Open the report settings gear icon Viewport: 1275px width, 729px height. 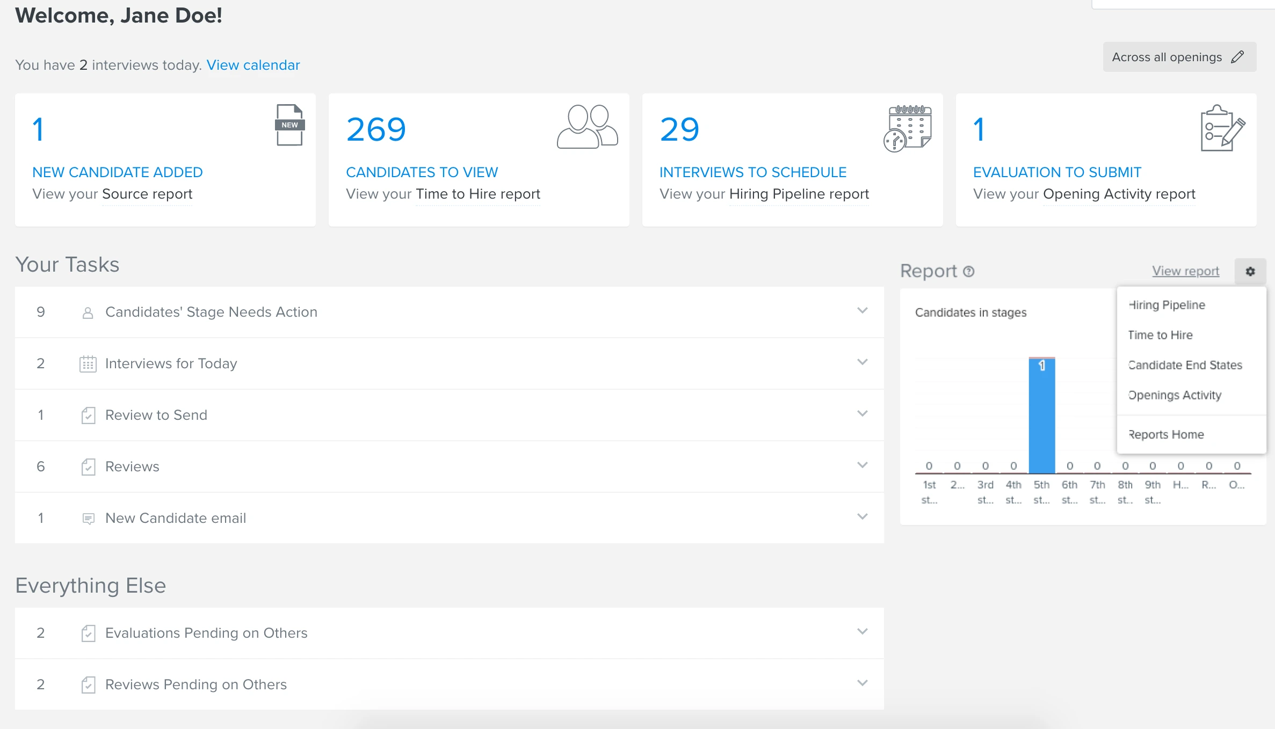click(1251, 271)
